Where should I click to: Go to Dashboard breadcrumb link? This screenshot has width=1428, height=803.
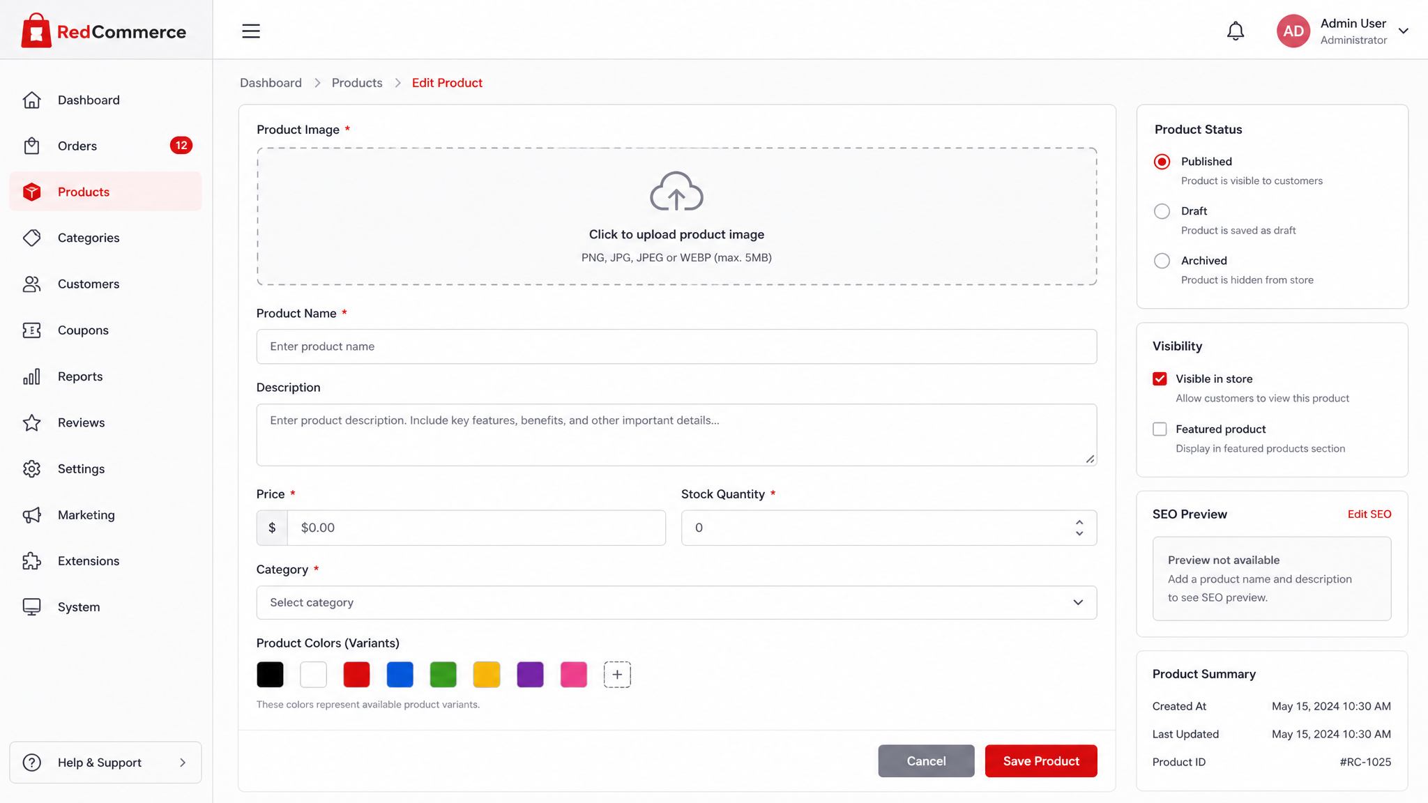click(x=271, y=82)
